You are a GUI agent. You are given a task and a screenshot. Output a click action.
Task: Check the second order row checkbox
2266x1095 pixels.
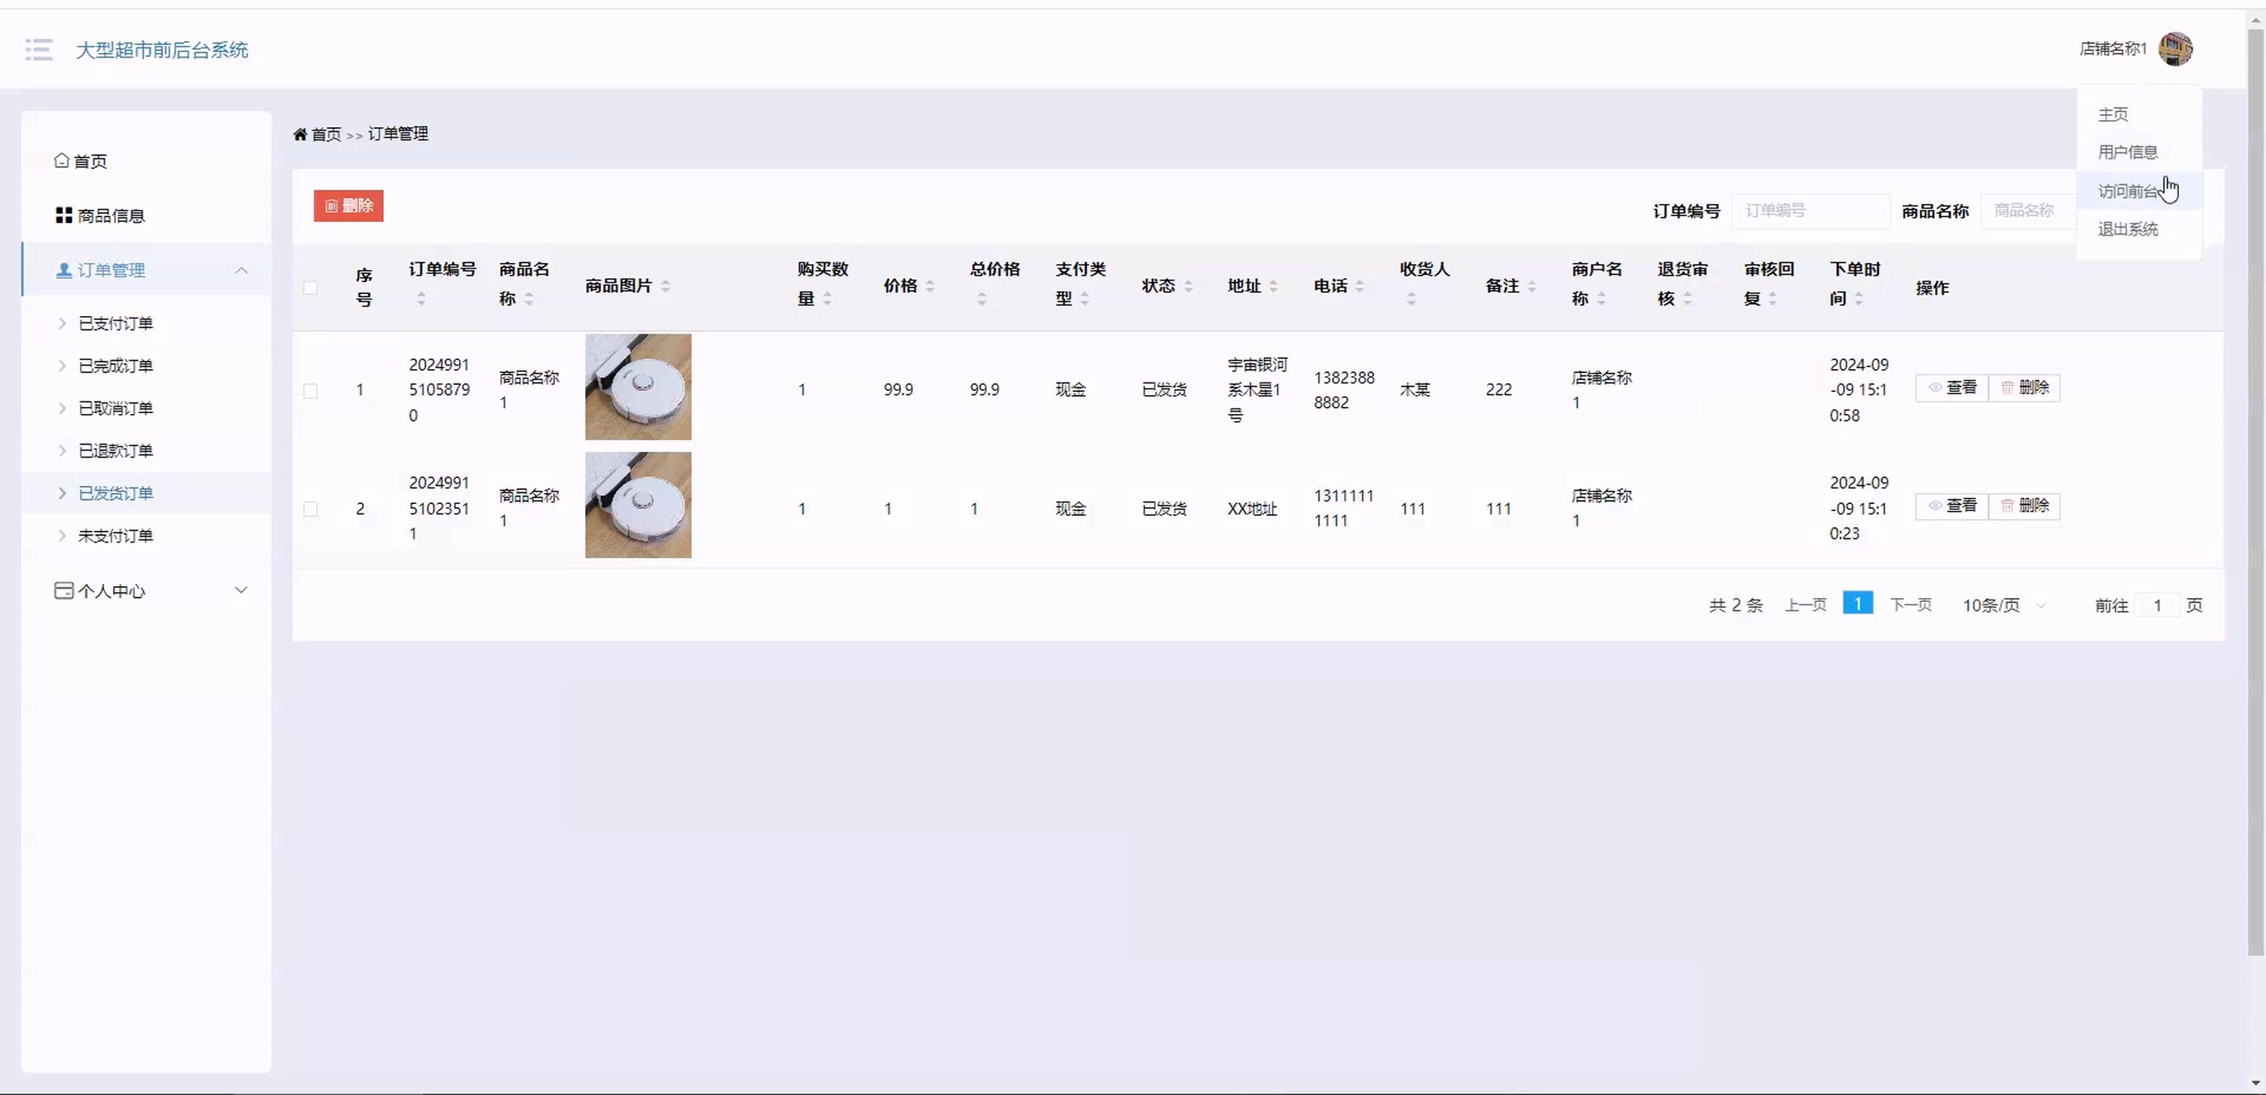(x=311, y=510)
